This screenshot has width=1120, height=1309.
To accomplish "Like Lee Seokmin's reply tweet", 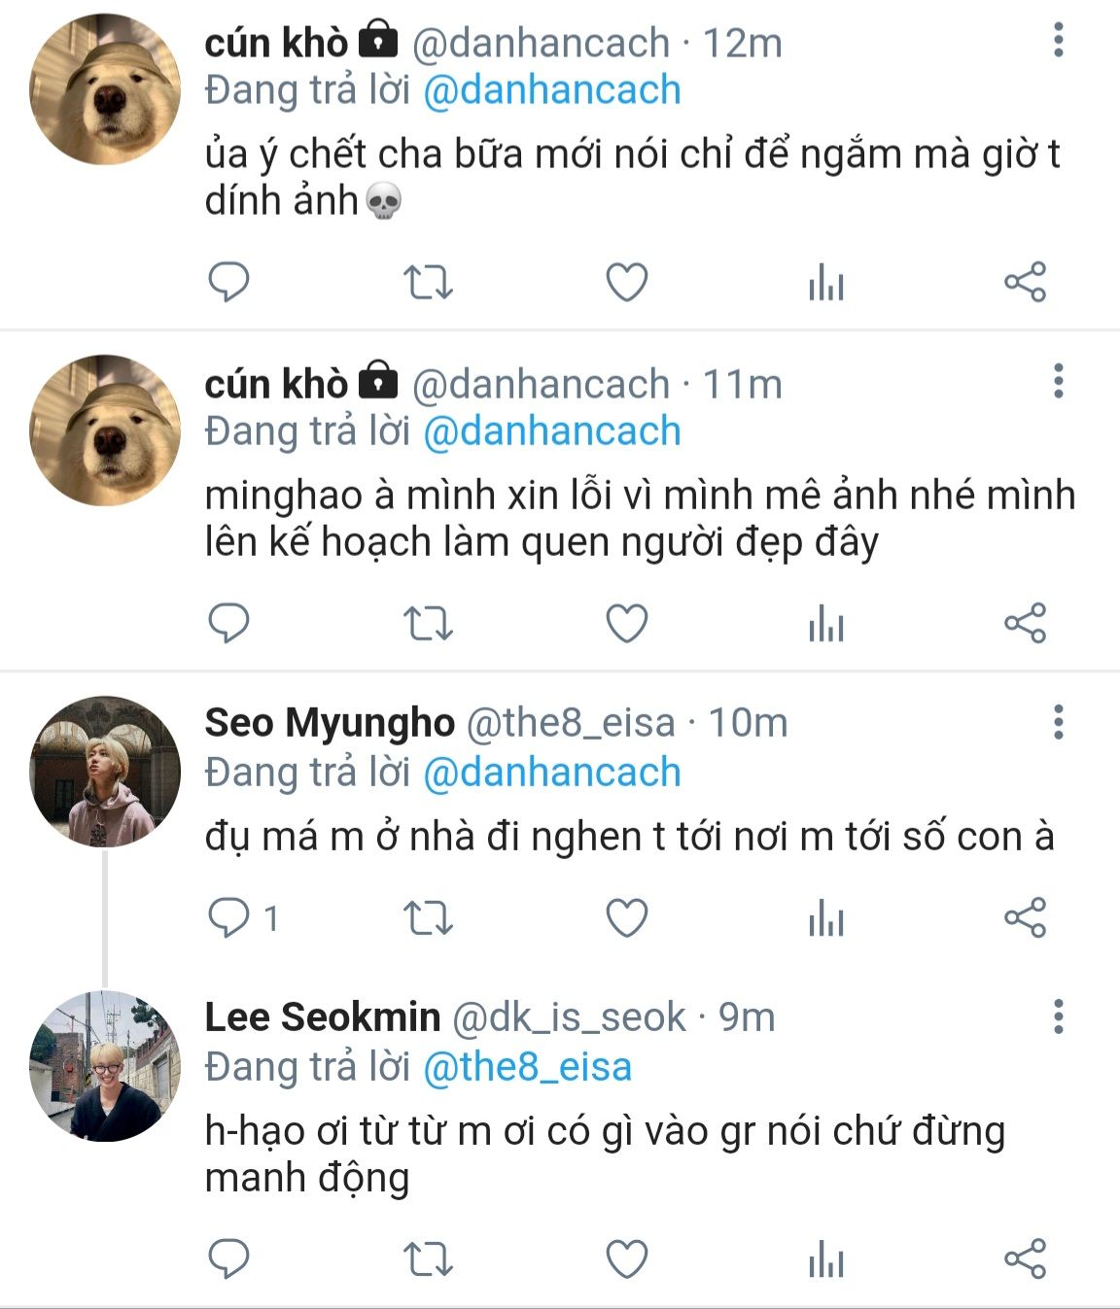I will coord(627,1259).
